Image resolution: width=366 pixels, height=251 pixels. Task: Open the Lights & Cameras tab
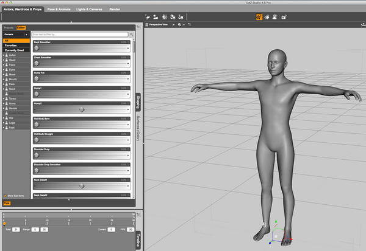point(90,10)
